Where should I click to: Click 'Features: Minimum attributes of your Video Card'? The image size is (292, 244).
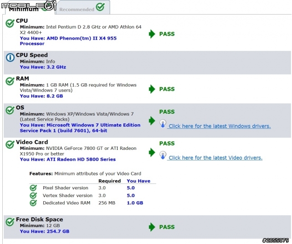pos(85,174)
